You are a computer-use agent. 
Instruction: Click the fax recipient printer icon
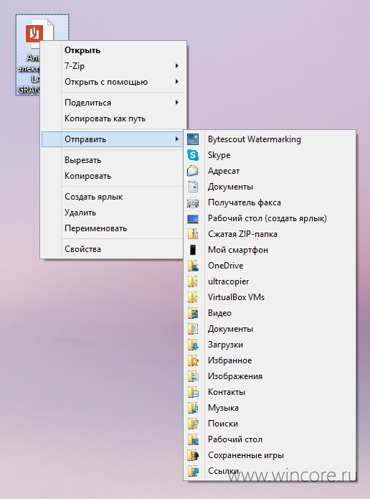[x=193, y=202]
